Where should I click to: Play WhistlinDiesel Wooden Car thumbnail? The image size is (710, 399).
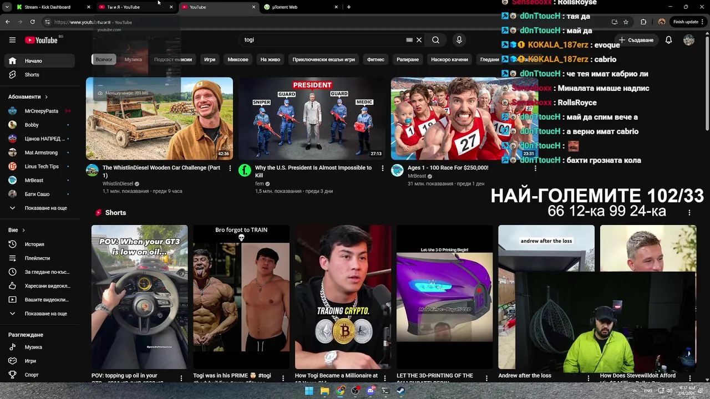(159, 119)
